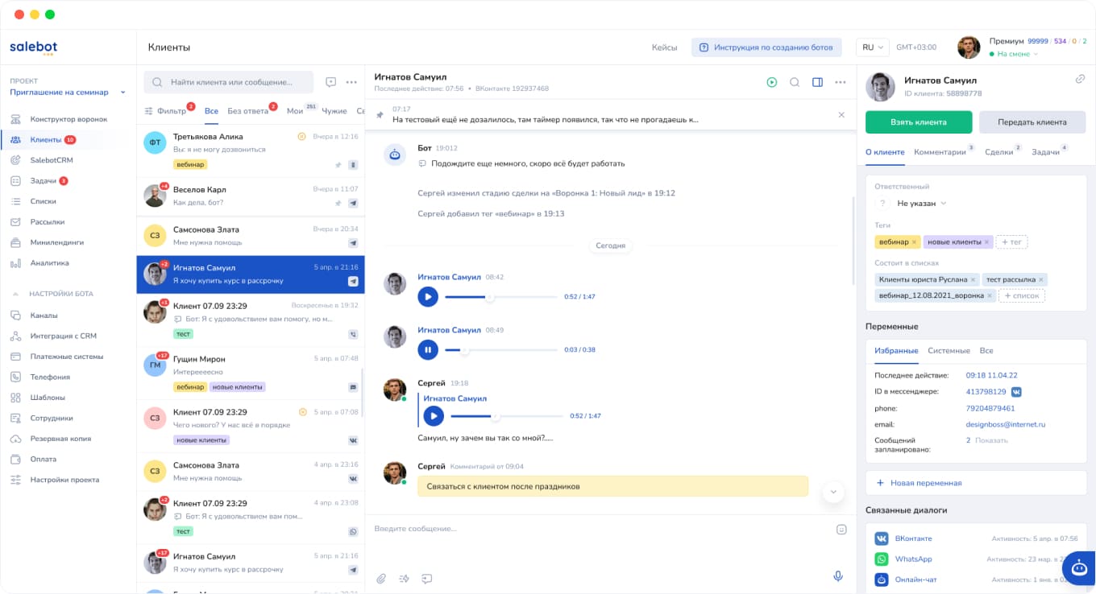Image resolution: width=1096 pixels, height=594 pixels.
Task: Click Показать for scheduled messages
Action: click(991, 440)
